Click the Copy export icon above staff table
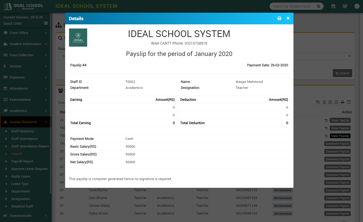Viewport: 363px width, 222px height. (318, 102)
